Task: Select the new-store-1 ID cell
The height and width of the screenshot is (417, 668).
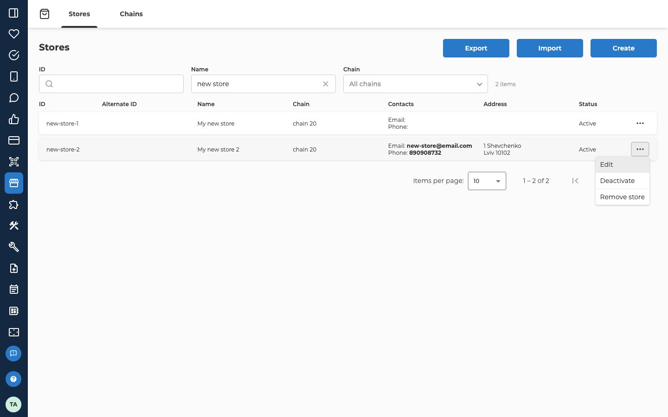Action: pos(63,124)
